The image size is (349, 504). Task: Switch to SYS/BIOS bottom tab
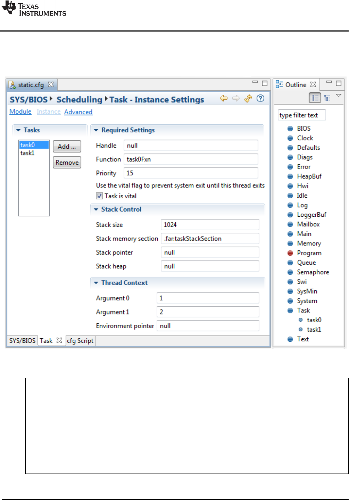tap(22, 341)
